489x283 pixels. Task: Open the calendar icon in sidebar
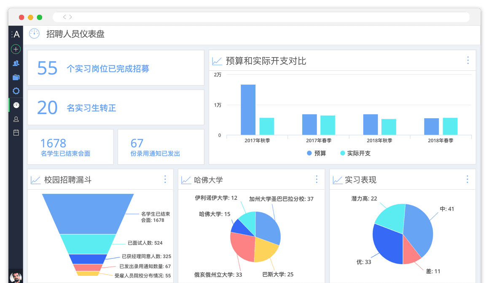pos(16,132)
